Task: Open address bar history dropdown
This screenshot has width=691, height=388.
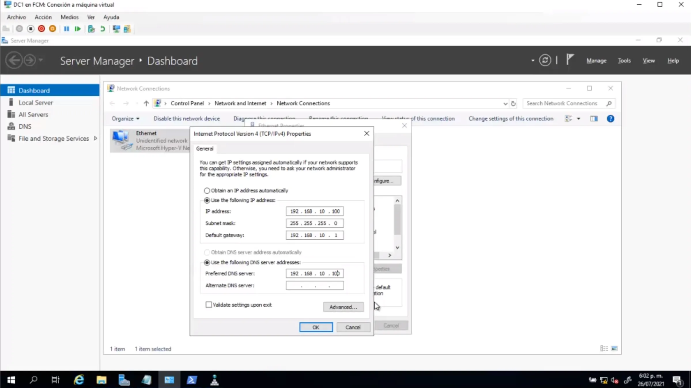Action: point(505,103)
